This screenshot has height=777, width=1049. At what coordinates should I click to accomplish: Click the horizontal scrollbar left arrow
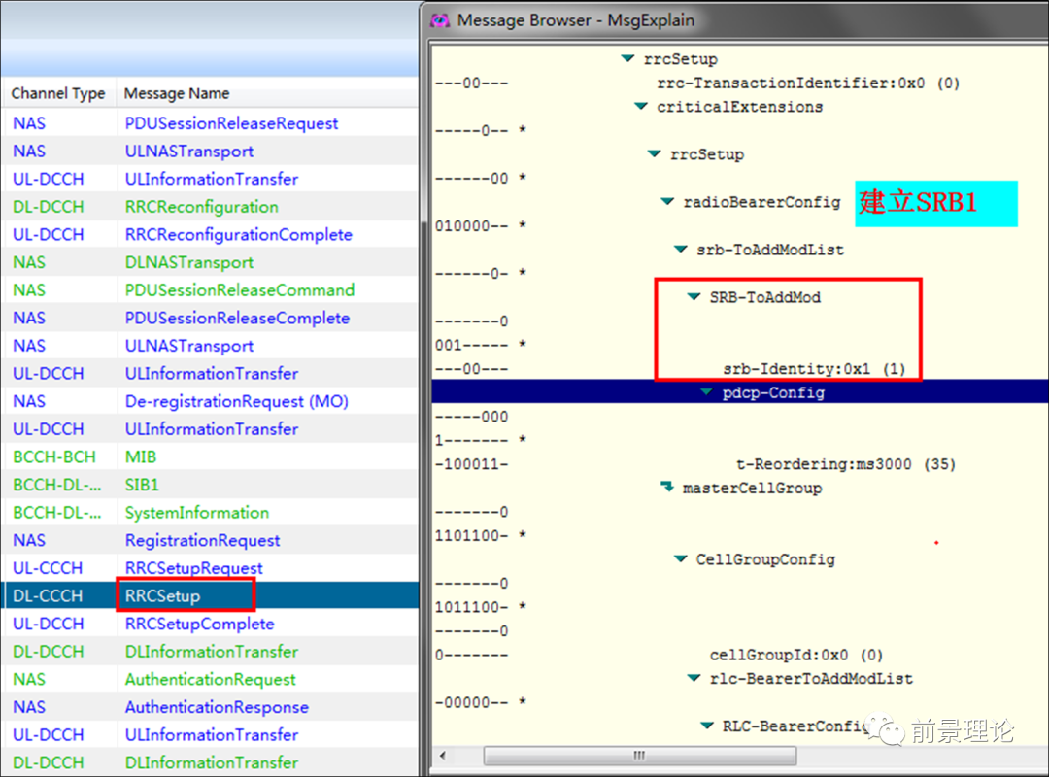[444, 755]
